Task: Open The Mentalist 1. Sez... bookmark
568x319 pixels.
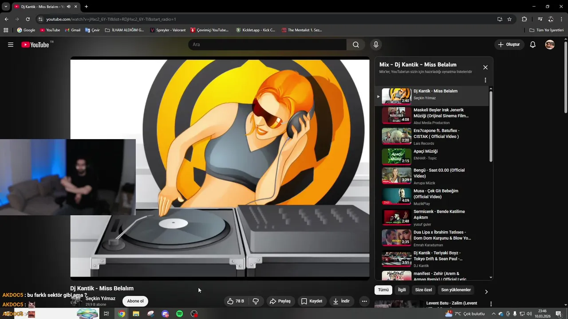Action: (301, 30)
